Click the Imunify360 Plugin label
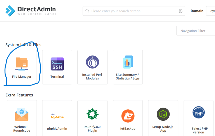The width and height of the screenshot is (215, 136). [92, 128]
